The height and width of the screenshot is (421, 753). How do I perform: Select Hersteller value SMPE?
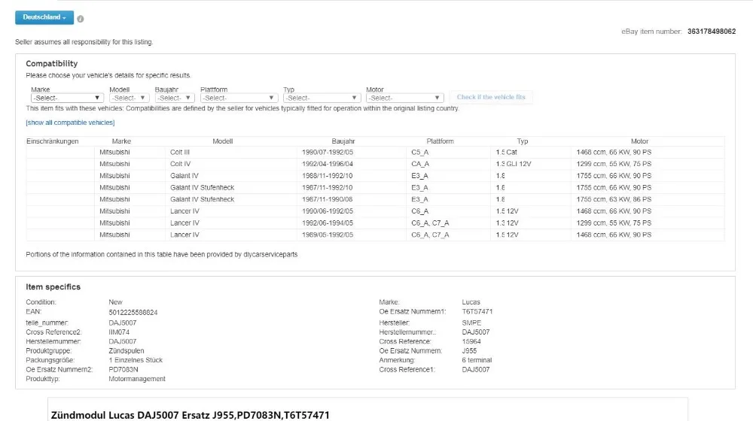click(x=471, y=323)
